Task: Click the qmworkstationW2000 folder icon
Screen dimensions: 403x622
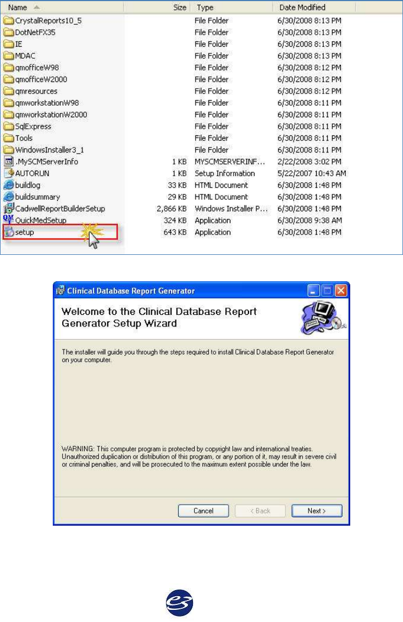Action: point(9,114)
